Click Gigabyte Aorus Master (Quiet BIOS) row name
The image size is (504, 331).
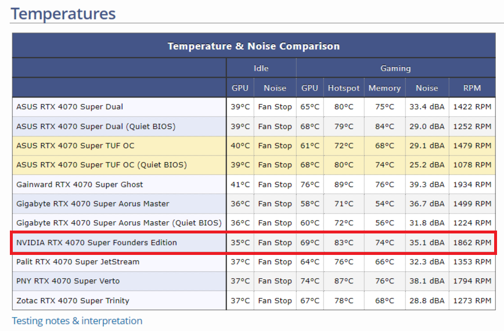[119, 223]
